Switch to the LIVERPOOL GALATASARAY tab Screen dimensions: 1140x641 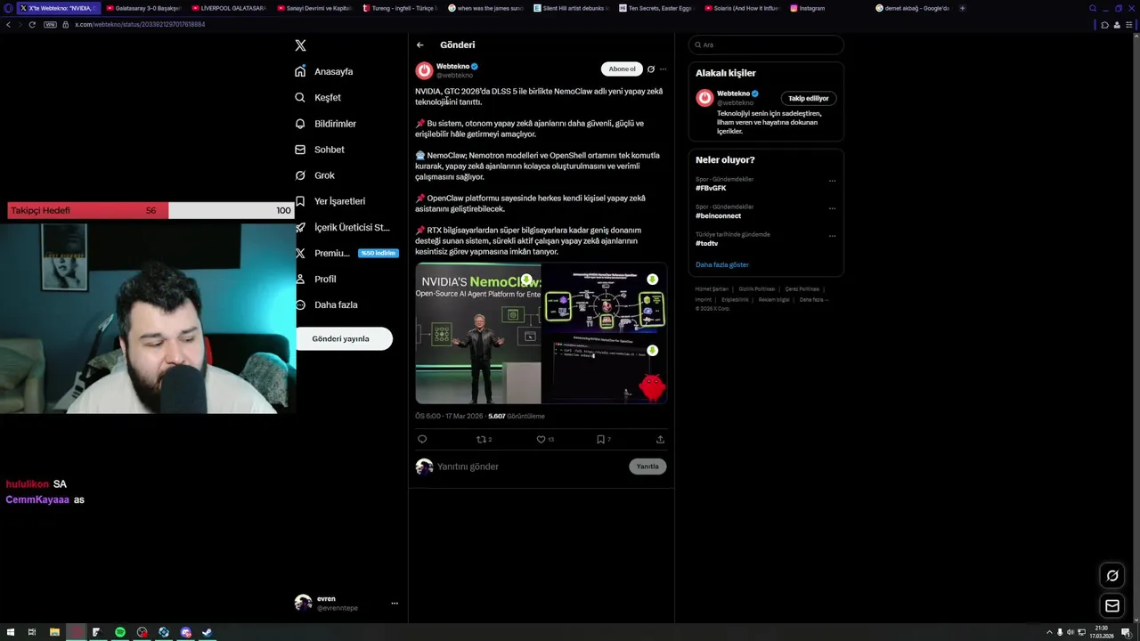coord(228,8)
